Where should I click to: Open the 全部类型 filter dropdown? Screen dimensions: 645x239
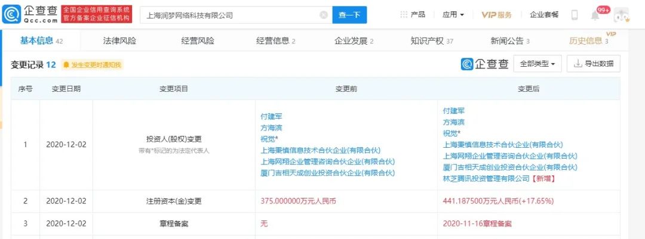(x=537, y=64)
